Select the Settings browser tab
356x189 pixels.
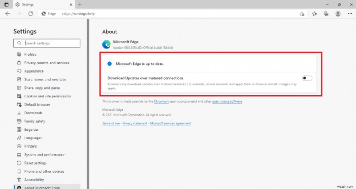44,4
